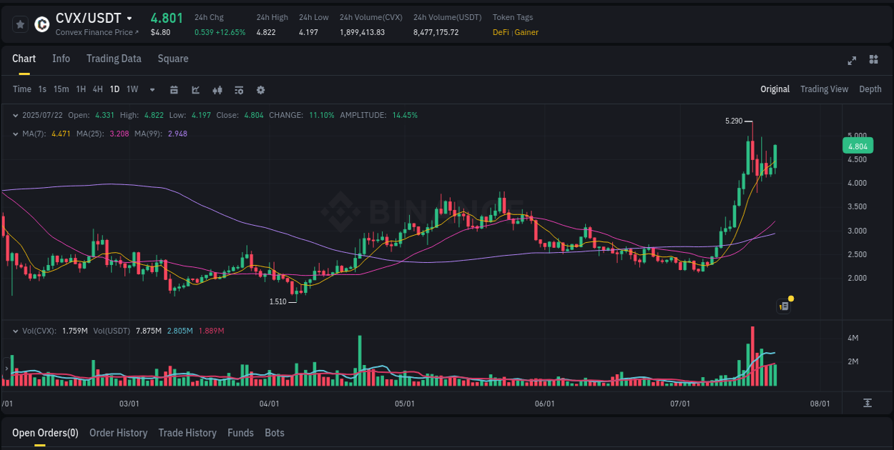Viewport: 894px width, 450px height.
Task: Expand the chart to fullscreen
Action: (x=852, y=61)
